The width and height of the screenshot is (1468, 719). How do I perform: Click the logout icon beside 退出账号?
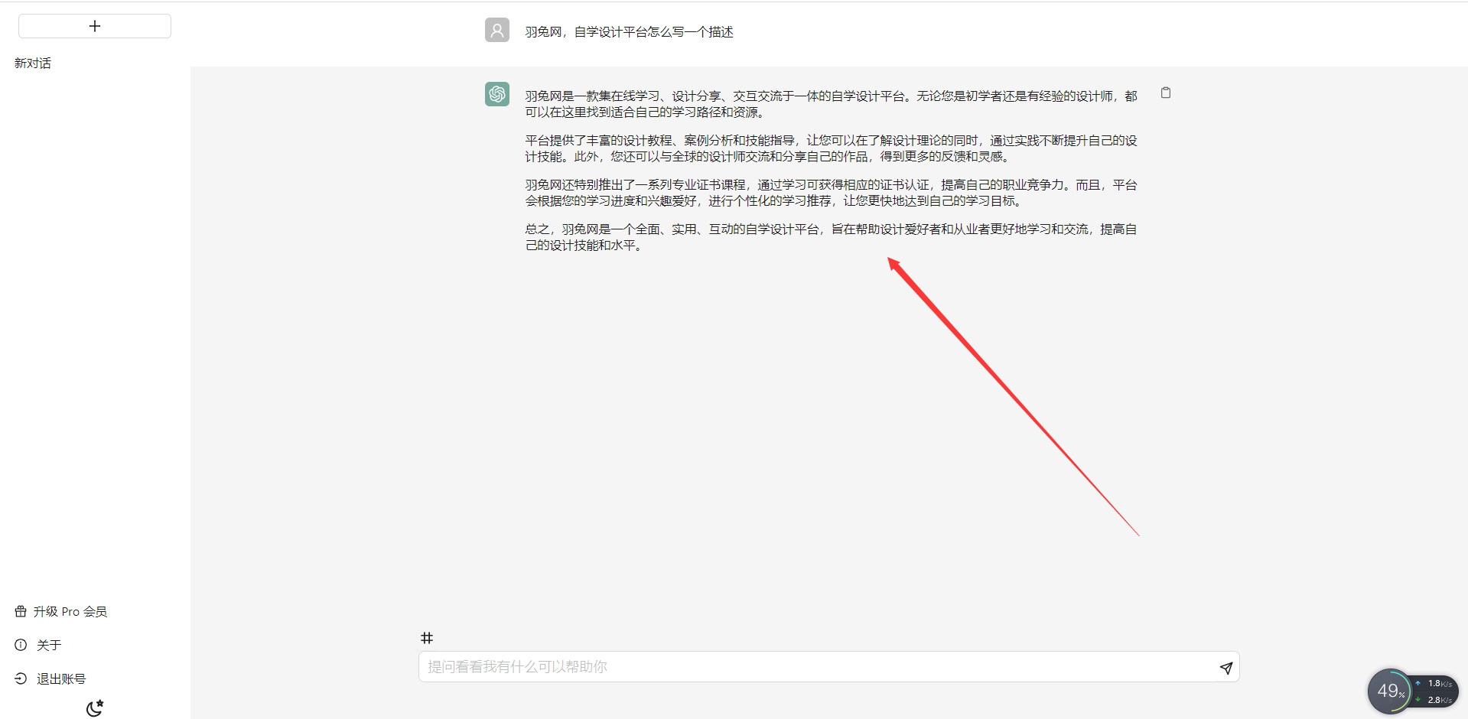[21, 679]
